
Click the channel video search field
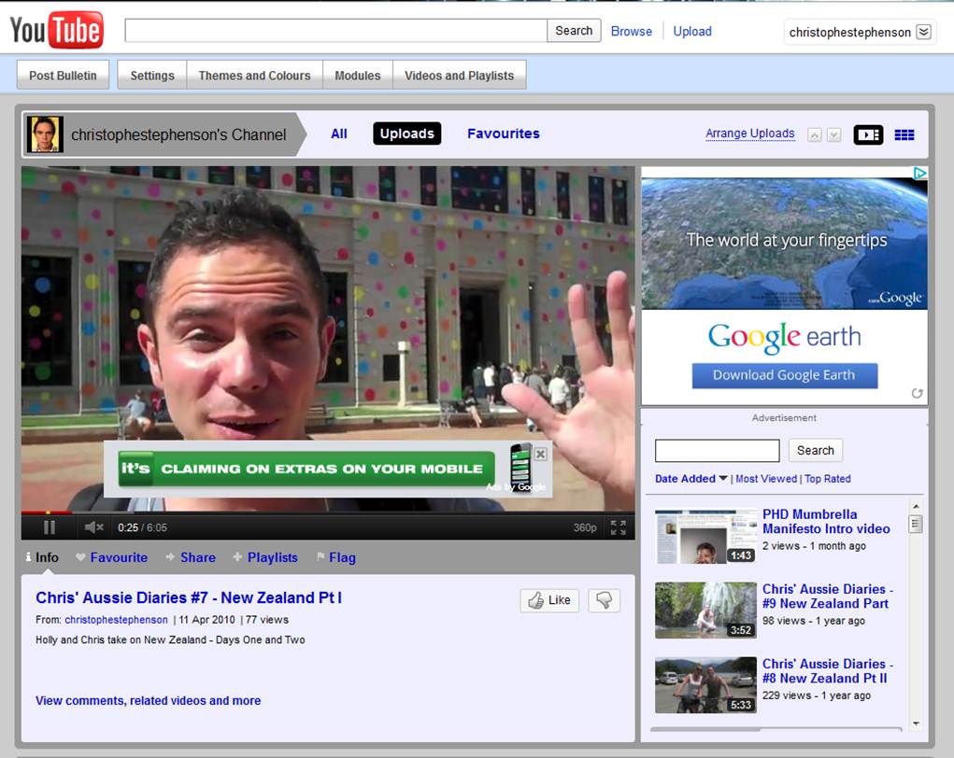tap(717, 451)
